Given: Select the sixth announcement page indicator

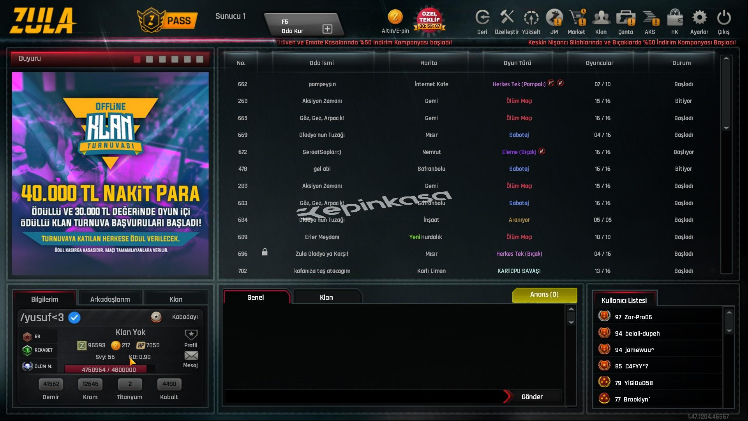Looking at the screenshot, I should point(199,59).
